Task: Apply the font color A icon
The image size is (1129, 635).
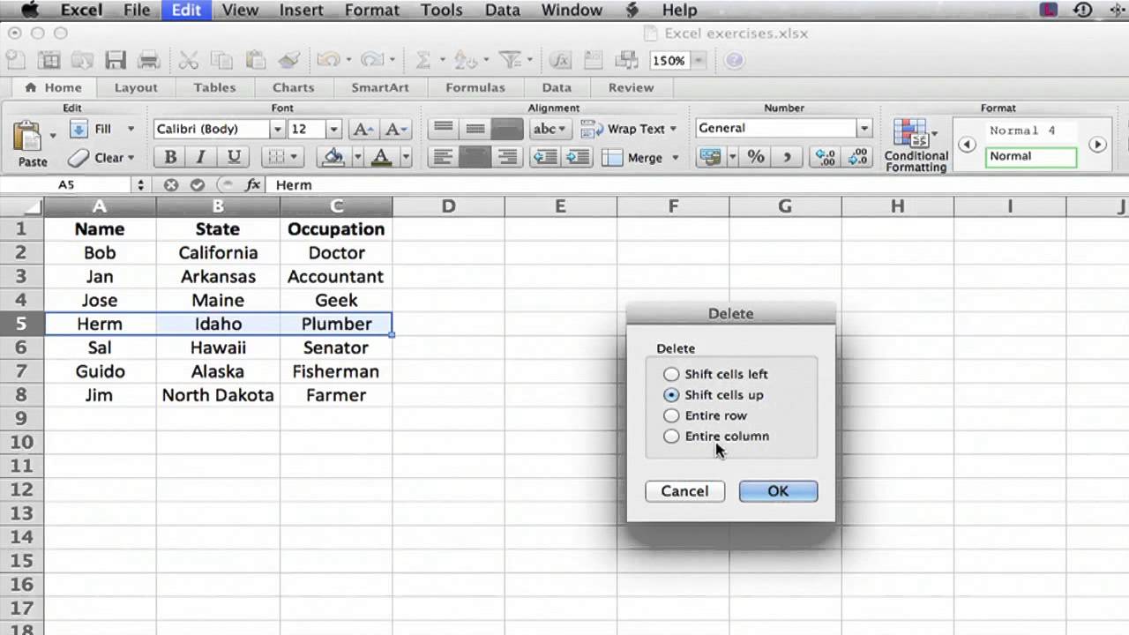Action: pos(381,157)
